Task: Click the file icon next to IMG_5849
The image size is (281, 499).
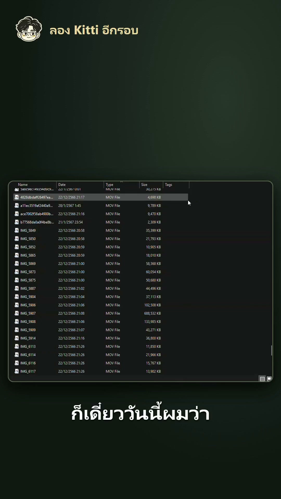Action: (x=17, y=230)
